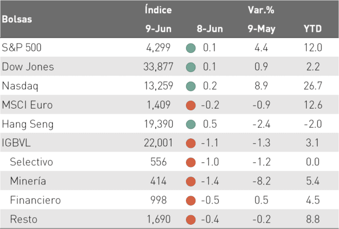Click the red dot in Financiero row
Viewport: 339px width, 229px height.
pyautogui.click(x=191, y=200)
